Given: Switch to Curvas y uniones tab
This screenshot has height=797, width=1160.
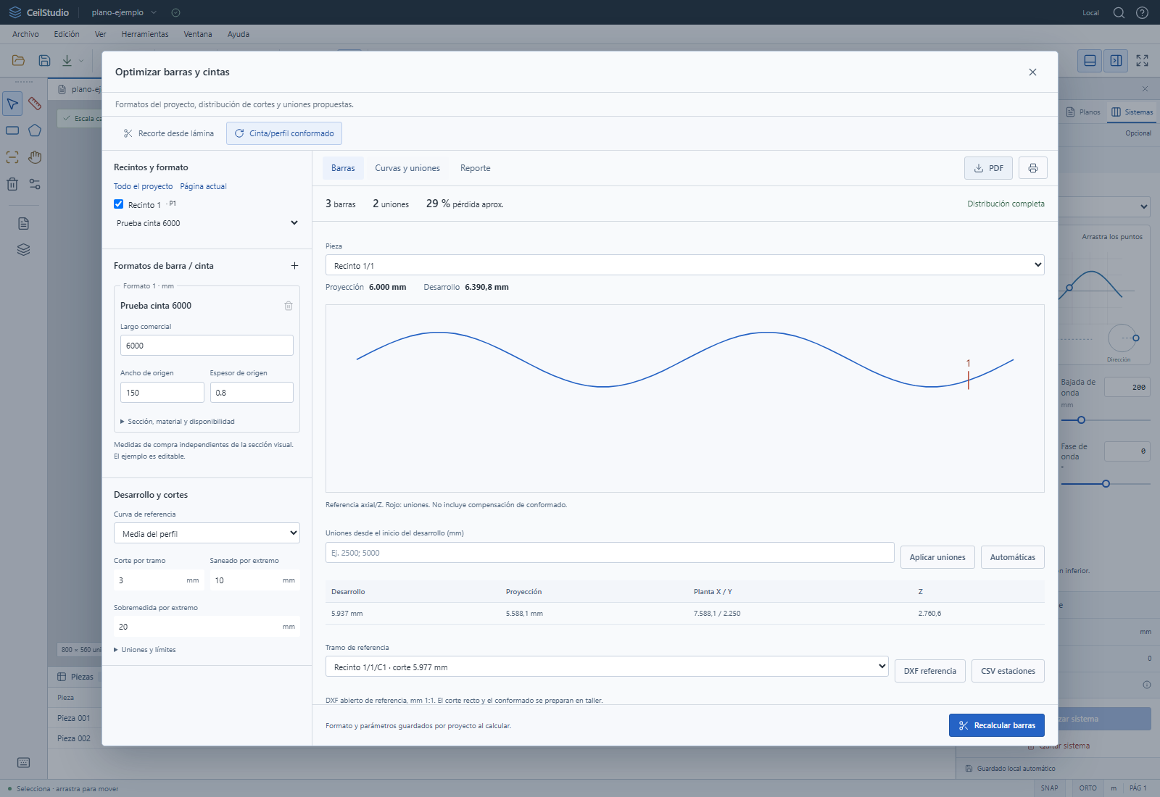Looking at the screenshot, I should click(407, 168).
